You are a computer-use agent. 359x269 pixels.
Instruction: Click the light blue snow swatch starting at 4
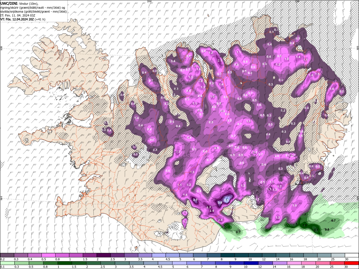(x=158, y=255)
